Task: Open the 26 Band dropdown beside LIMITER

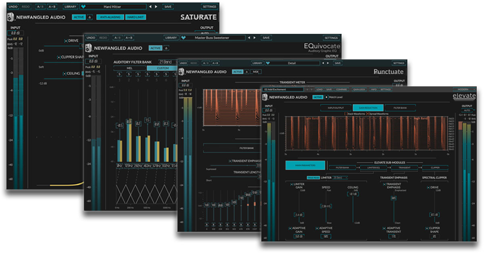Action: click(340, 177)
